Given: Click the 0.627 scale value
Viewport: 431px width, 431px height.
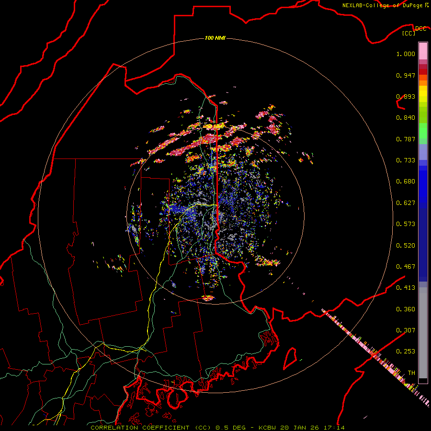Looking at the screenshot, I should pyautogui.click(x=406, y=203).
